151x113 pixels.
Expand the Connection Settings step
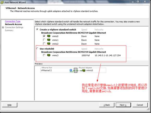pos(3,27)
